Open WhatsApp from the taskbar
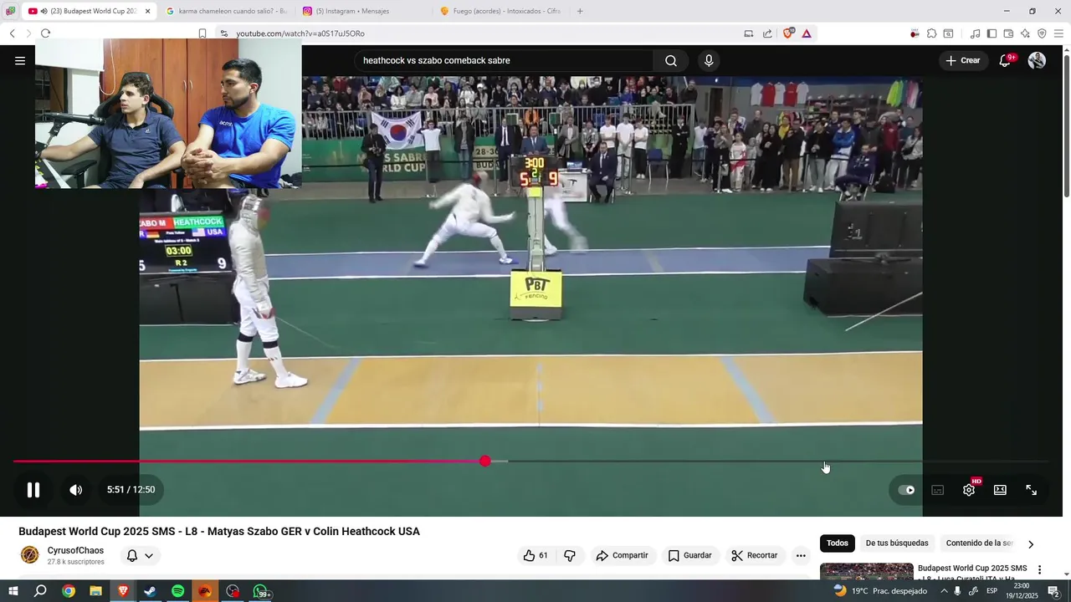Viewport: 1071px width, 602px height. point(260,591)
